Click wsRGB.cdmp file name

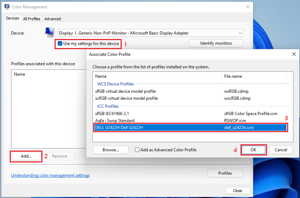click(x=236, y=91)
